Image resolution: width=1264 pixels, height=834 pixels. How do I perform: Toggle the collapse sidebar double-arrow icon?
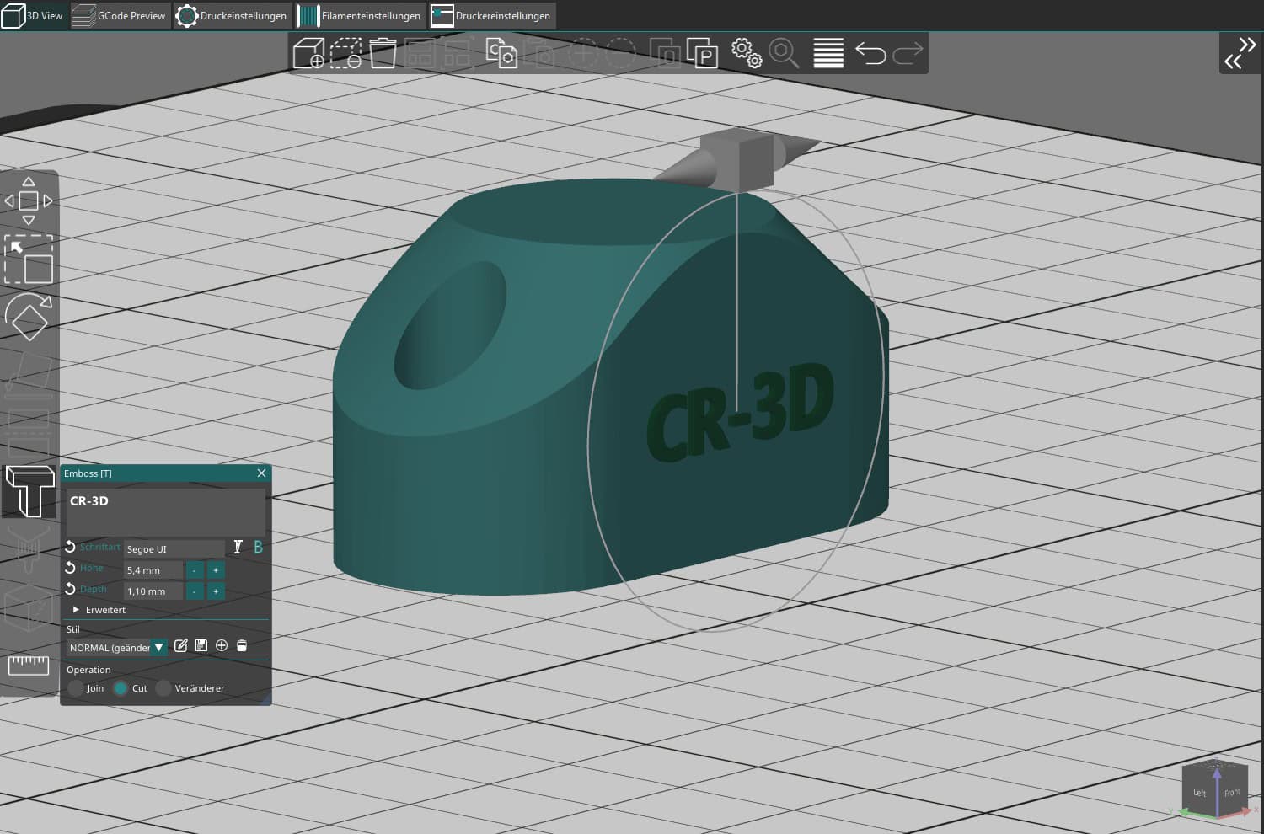click(1240, 52)
